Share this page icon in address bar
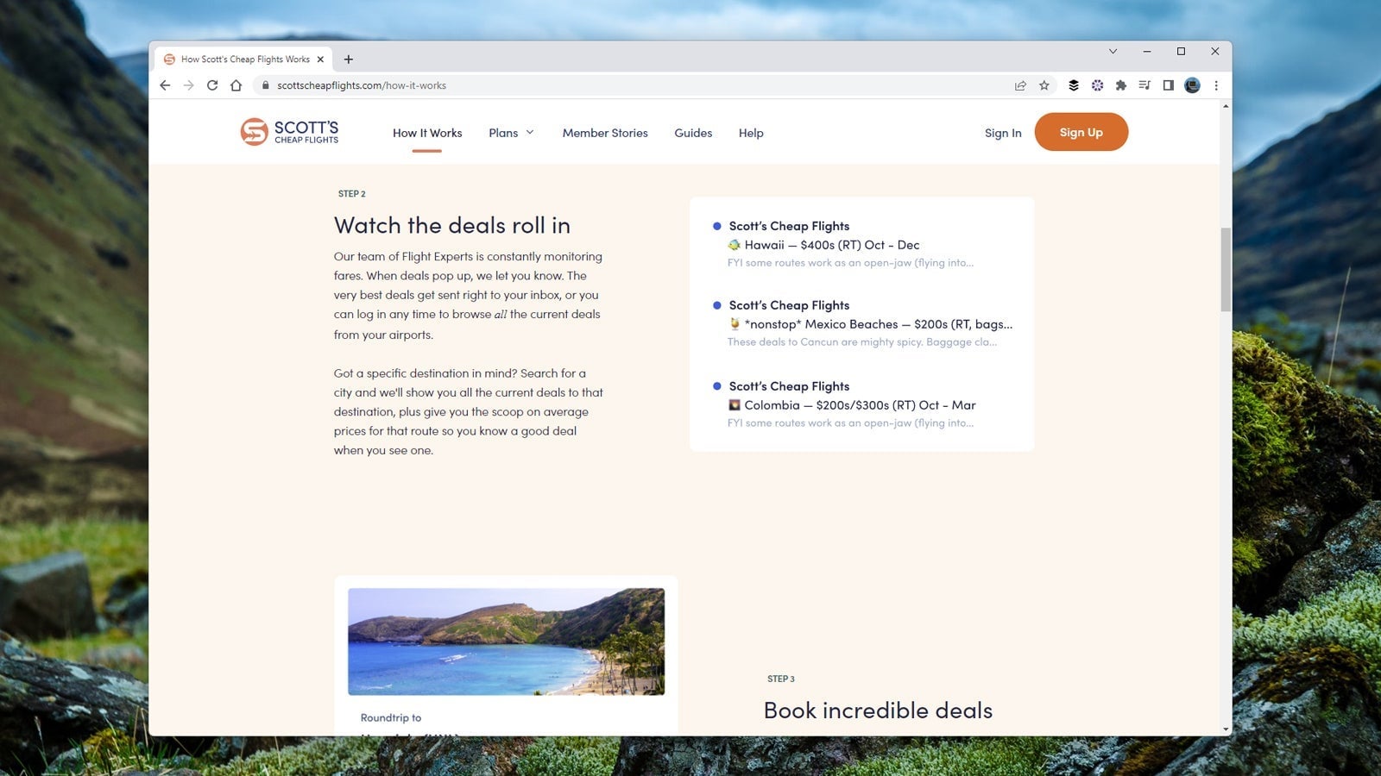Viewport: 1381px width, 776px height. pyautogui.click(x=1020, y=85)
